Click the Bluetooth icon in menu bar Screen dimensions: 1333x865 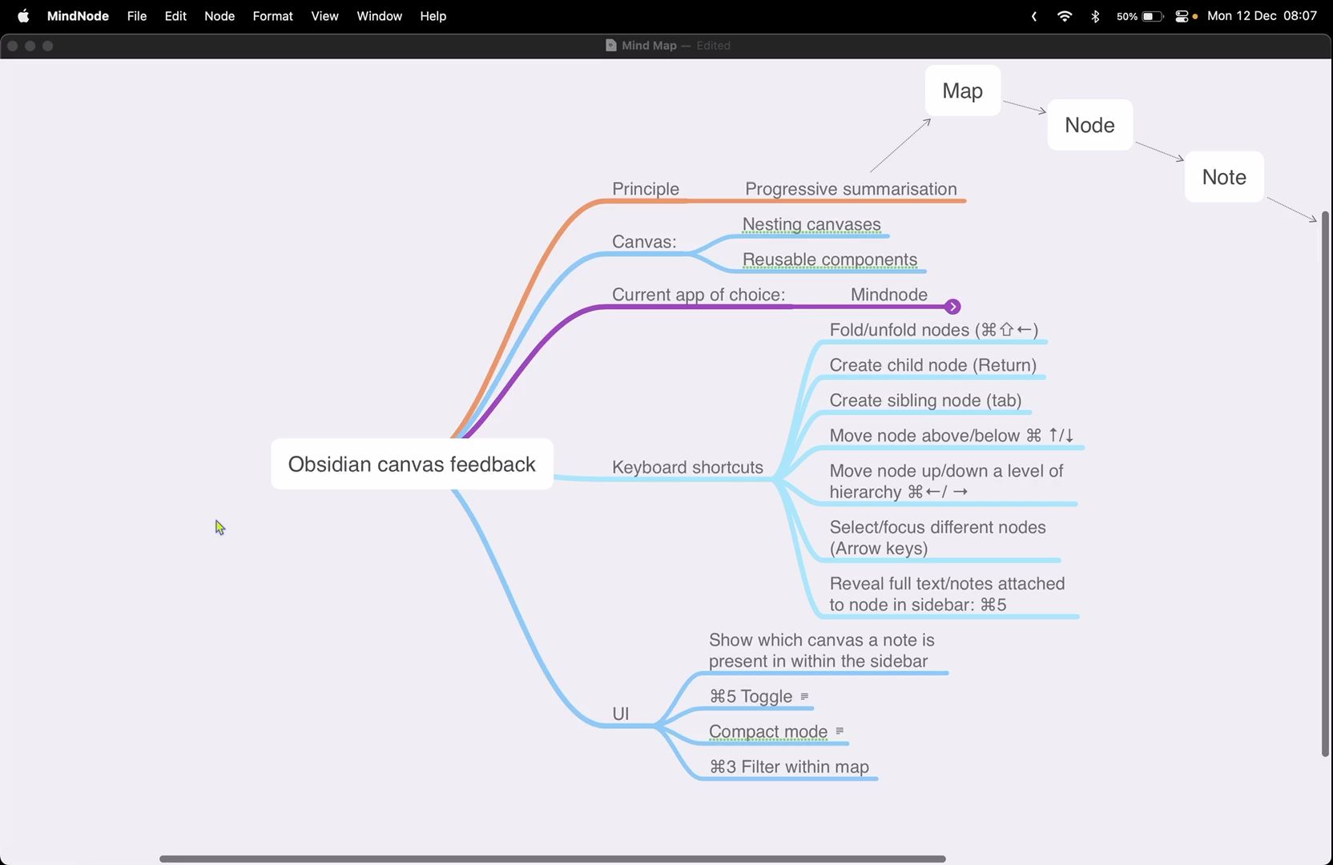(x=1095, y=16)
